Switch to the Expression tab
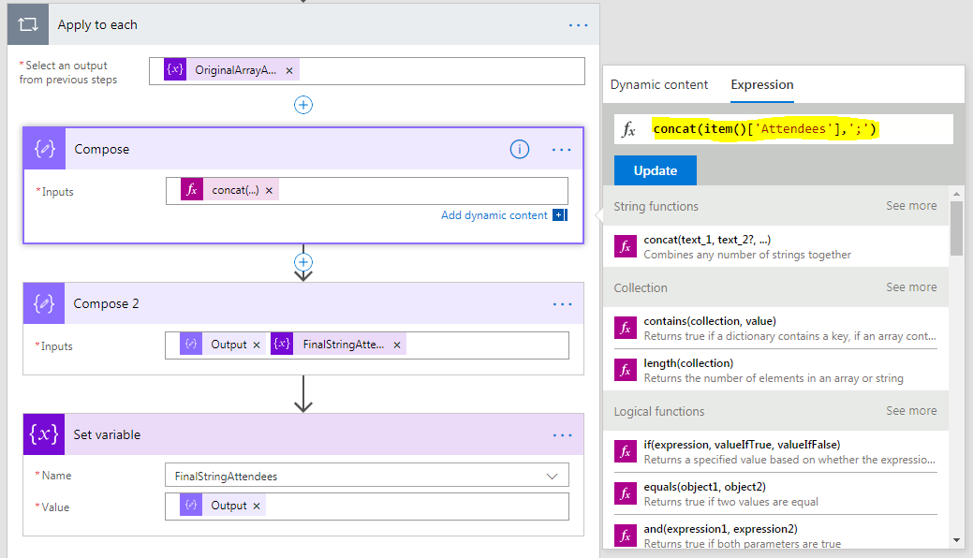 tap(761, 84)
